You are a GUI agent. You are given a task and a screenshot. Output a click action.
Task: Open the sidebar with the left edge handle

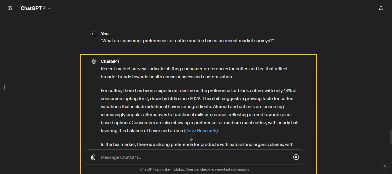click(4, 87)
